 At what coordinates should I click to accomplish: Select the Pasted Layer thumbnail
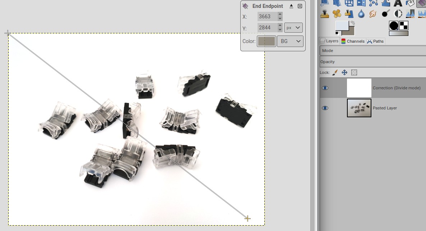tap(359, 108)
